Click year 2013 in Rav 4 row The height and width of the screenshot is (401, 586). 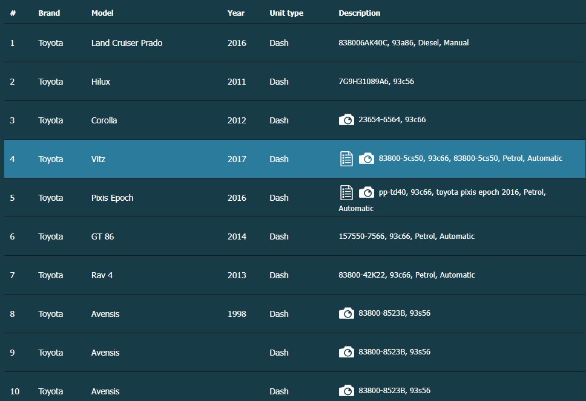pos(237,275)
